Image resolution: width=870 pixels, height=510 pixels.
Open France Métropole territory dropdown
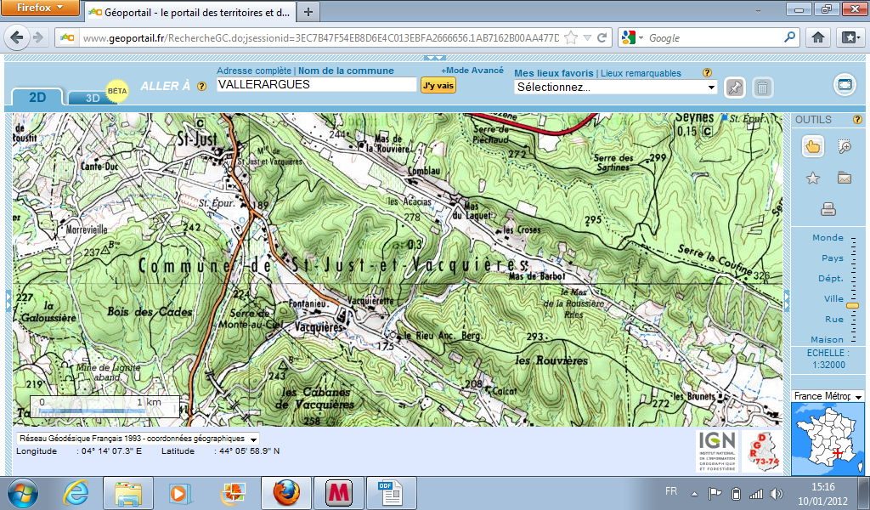click(828, 396)
